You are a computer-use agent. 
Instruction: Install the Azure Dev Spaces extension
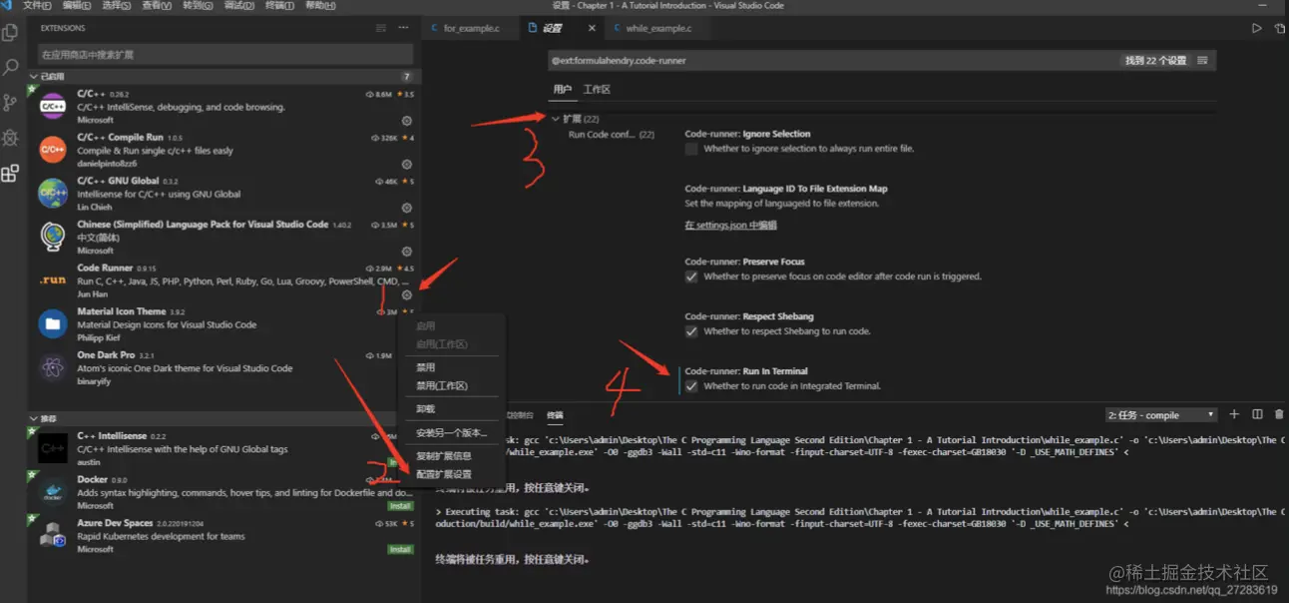tap(400, 549)
